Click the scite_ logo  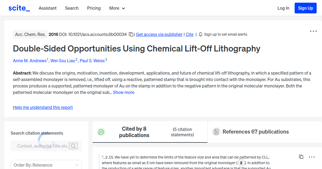[19, 8]
